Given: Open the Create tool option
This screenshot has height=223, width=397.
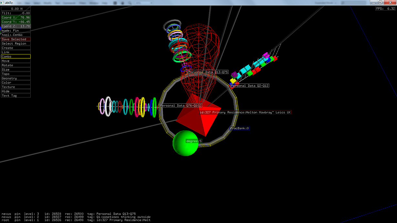Looking at the screenshot, I should click(16, 48).
